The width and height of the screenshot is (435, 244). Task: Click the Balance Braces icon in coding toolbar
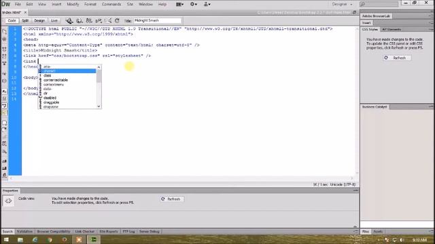(x=5, y=81)
